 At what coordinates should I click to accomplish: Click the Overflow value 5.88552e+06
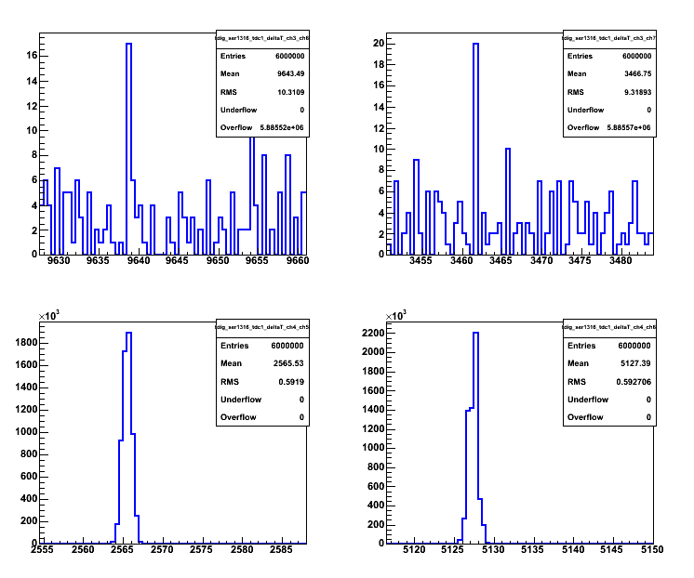tap(282, 127)
